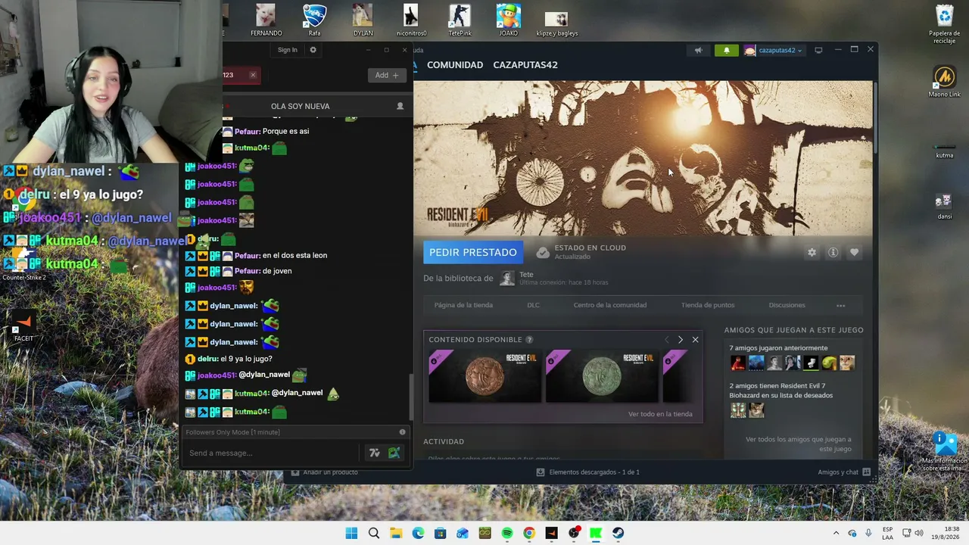Open Windows taskbar search
The height and width of the screenshot is (545, 969).
[x=373, y=533]
